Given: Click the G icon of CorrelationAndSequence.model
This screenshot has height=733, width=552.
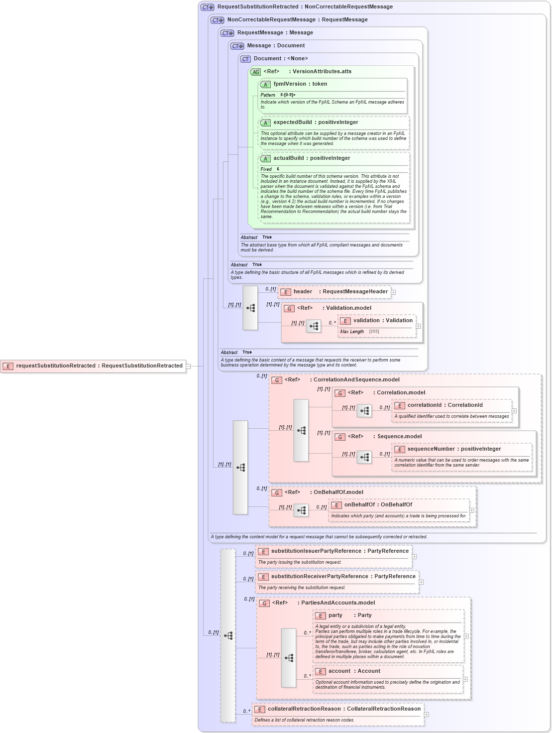Looking at the screenshot, I should pos(277,380).
